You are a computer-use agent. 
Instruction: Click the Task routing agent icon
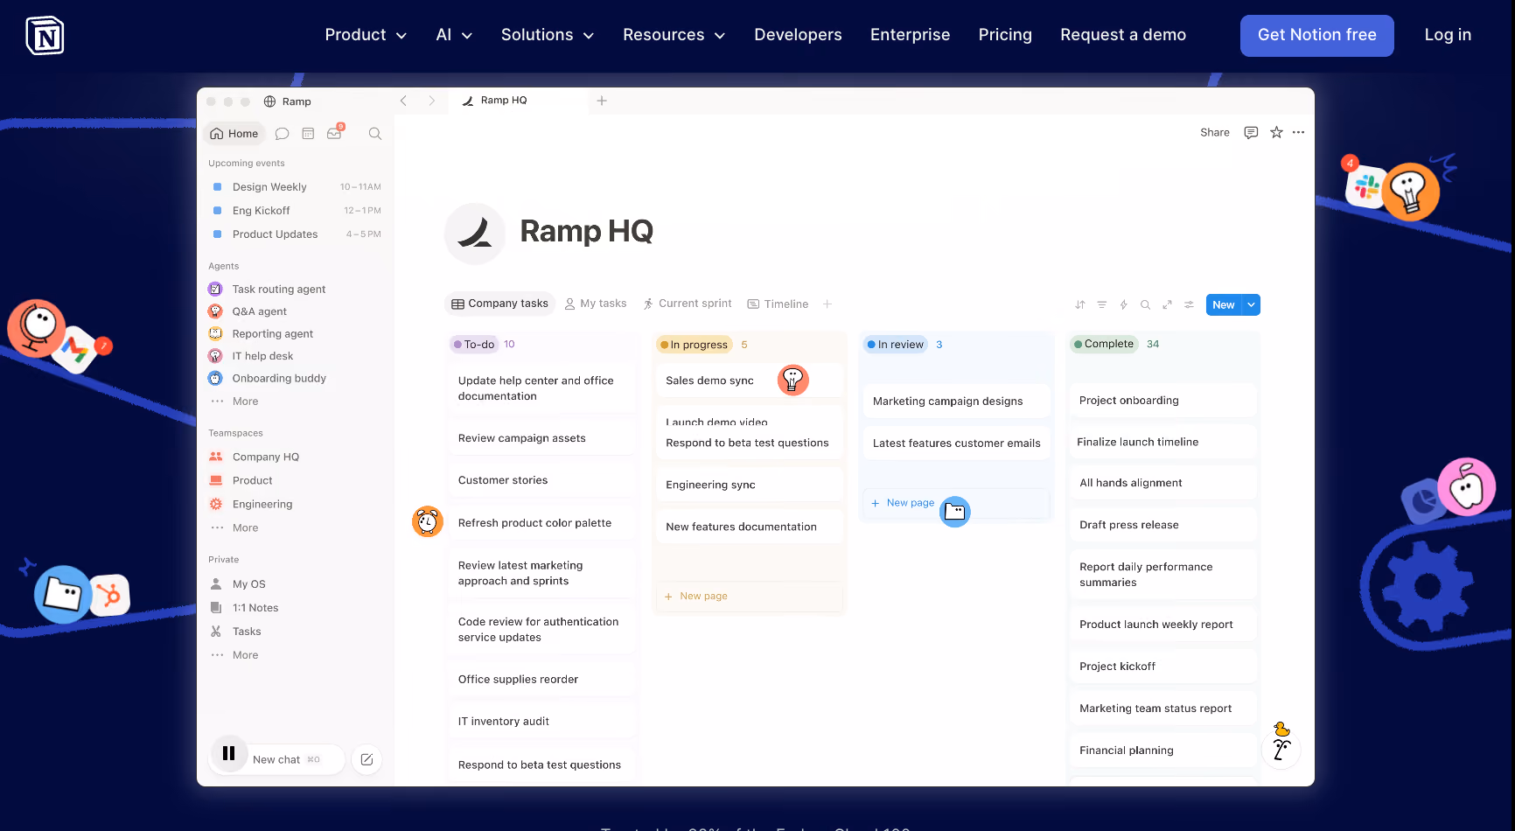(215, 290)
